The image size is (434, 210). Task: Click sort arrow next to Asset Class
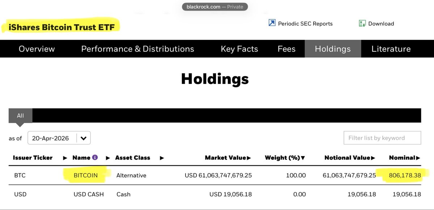162,158
